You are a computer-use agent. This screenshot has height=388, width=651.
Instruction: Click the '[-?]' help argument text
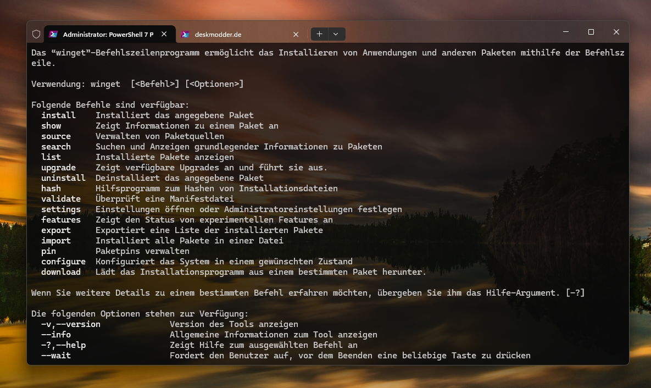pyautogui.click(x=575, y=293)
